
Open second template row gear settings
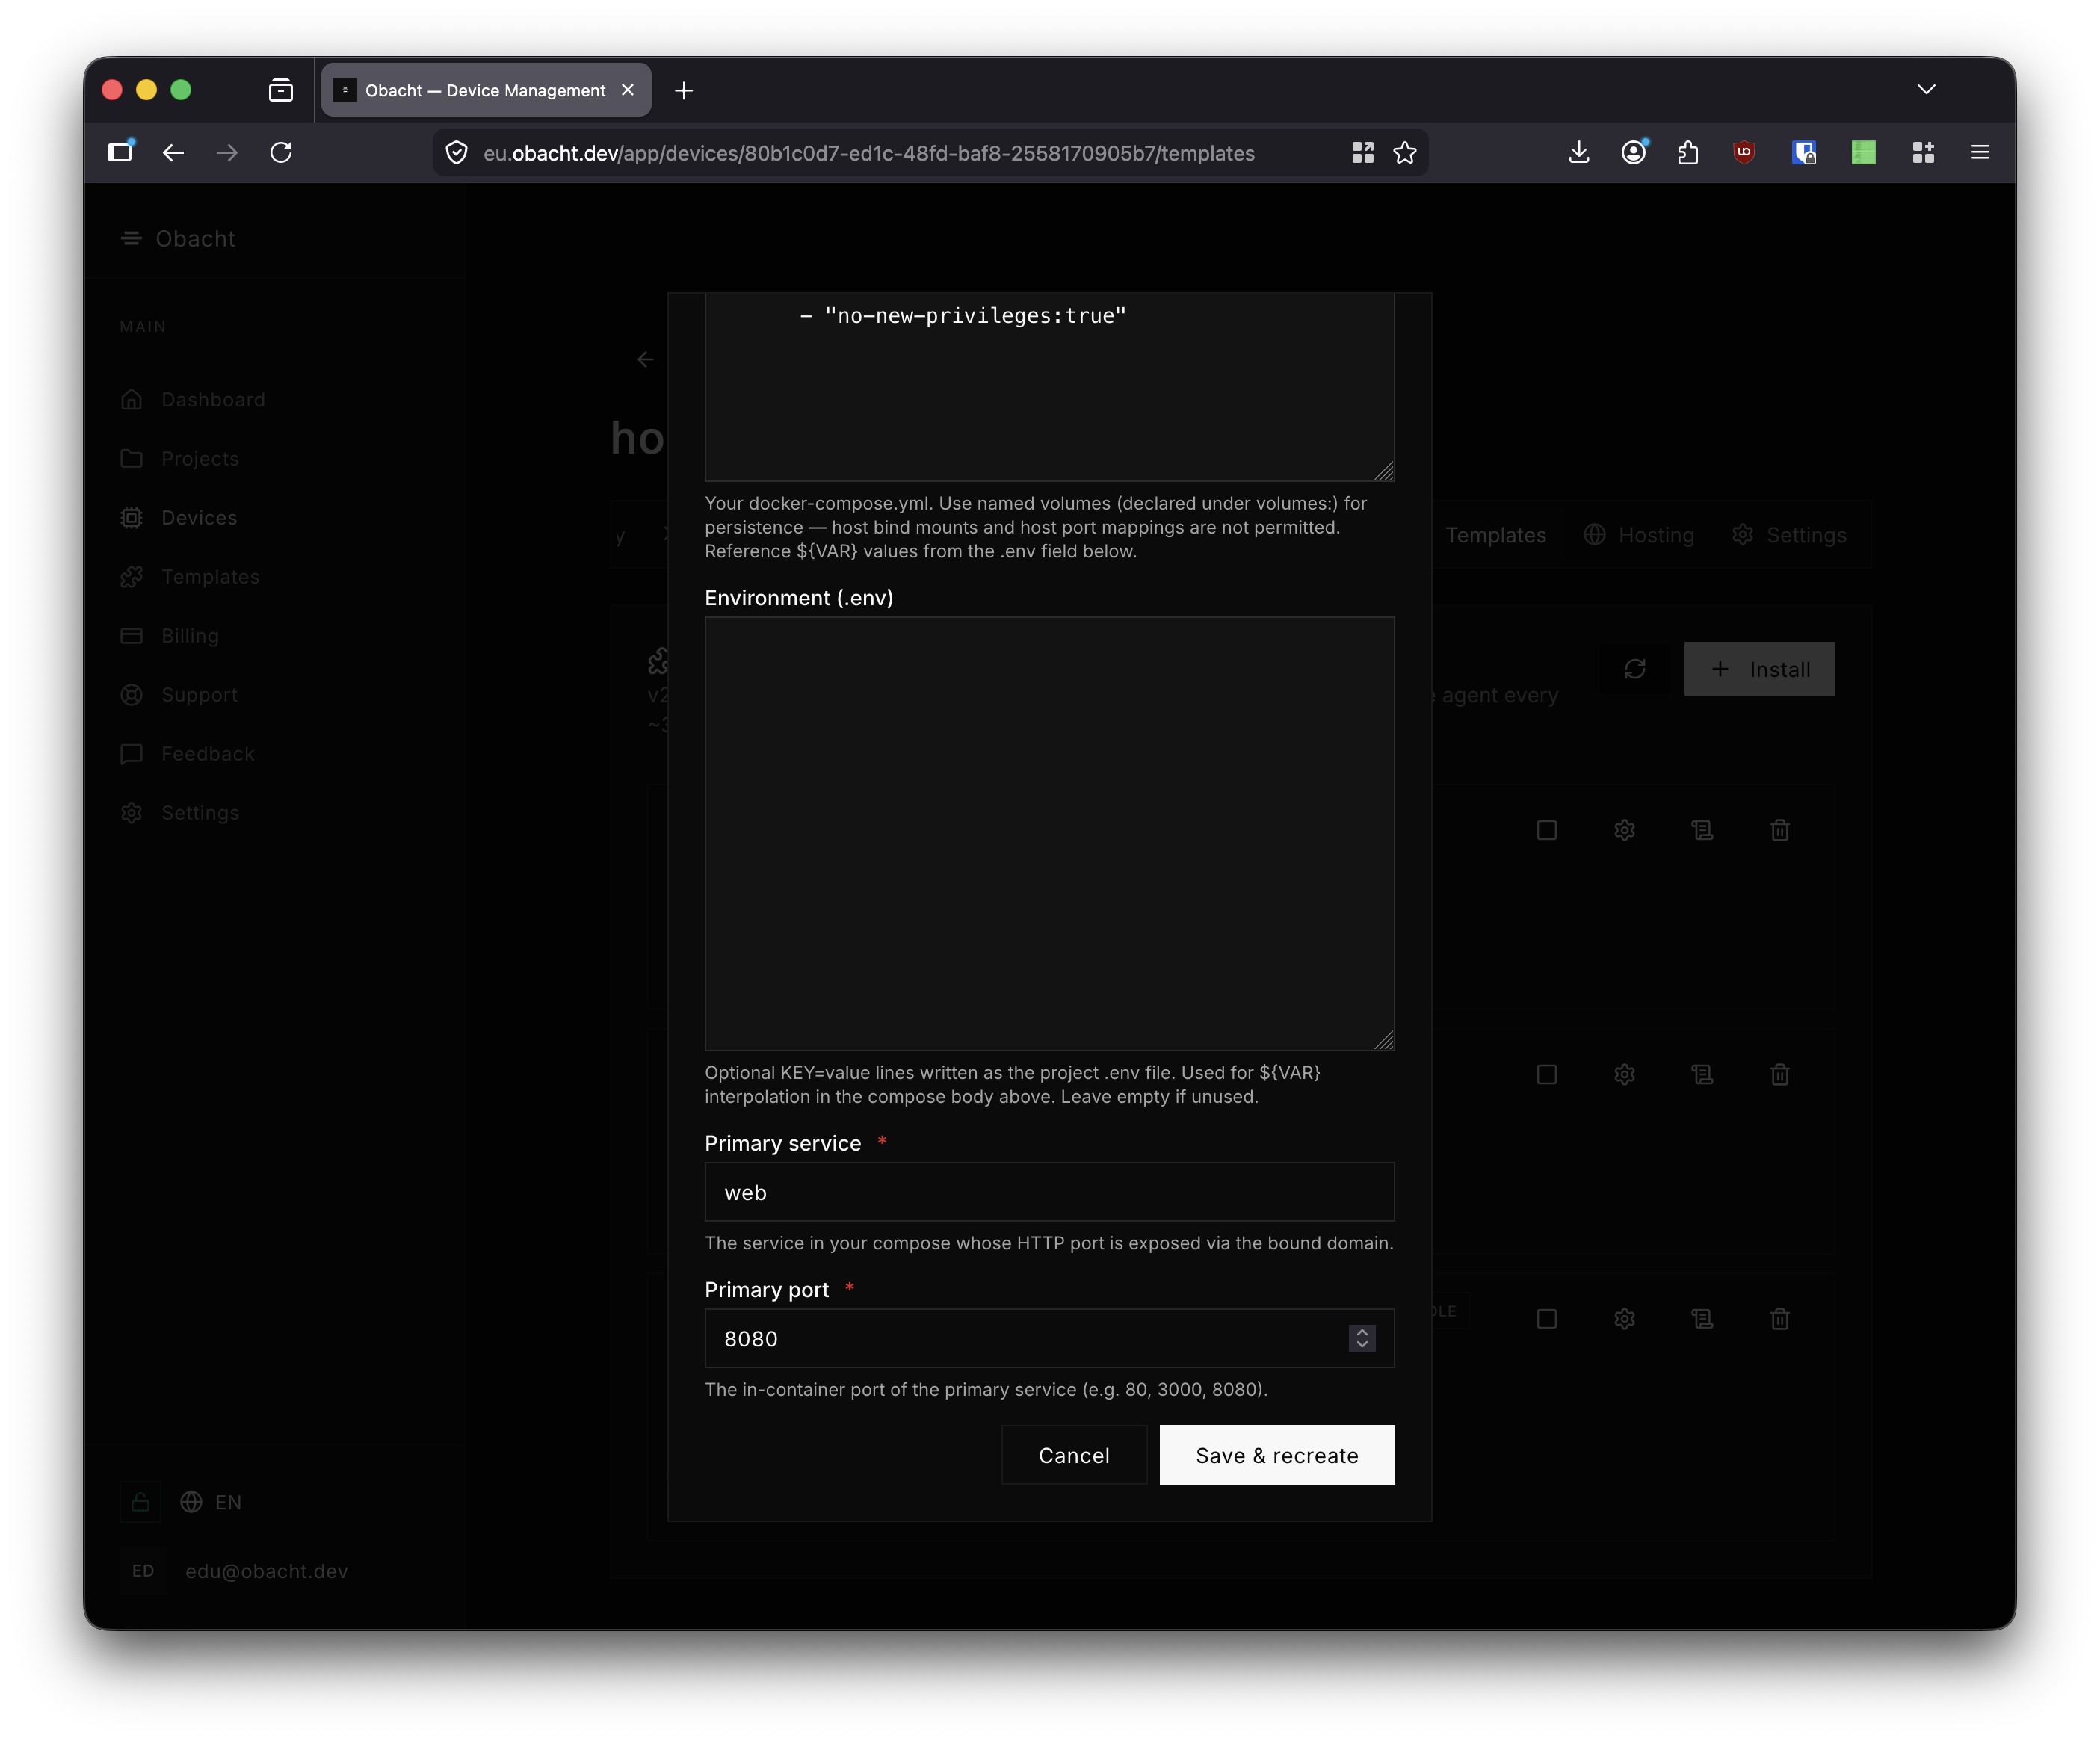point(1624,1074)
